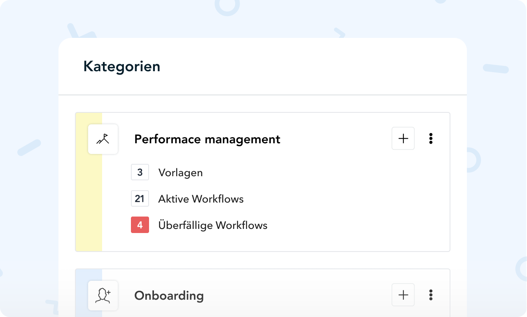Click the blue color strip on Onboarding
Image resolution: width=527 pixels, height=317 pixels.
click(82, 293)
